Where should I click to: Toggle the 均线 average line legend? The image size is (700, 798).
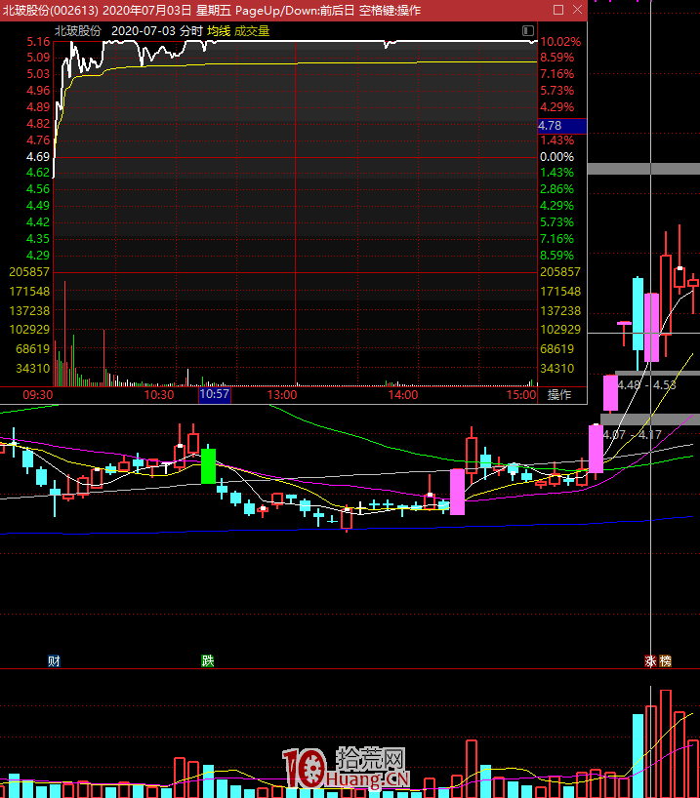pyautogui.click(x=218, y=31)
